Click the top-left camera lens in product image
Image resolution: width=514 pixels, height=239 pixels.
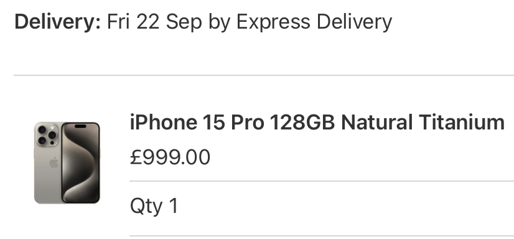point(42,129)
